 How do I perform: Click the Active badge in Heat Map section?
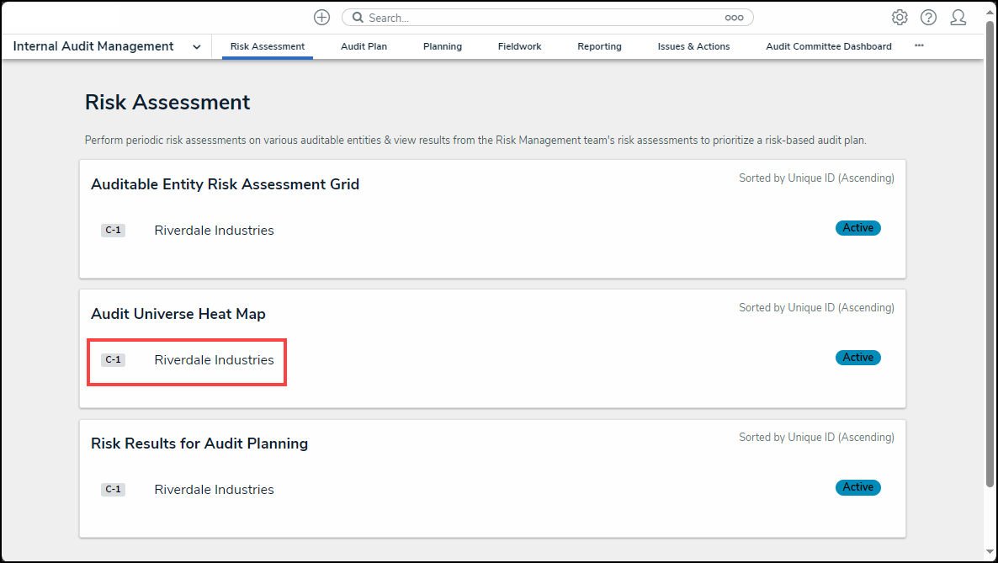[857, 358]
